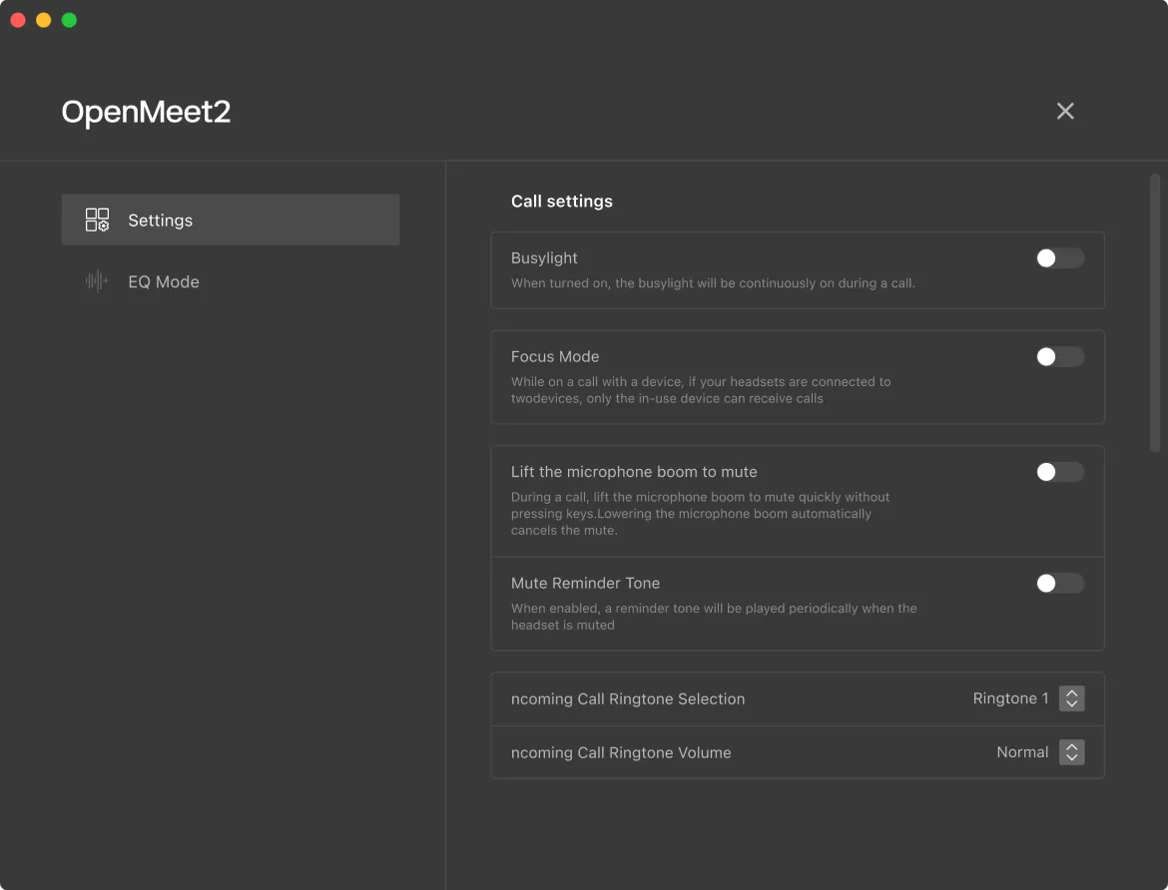Open the Ringtone 1 selection dropdown arrows

pyautogui.click(x=1072, y=698)
